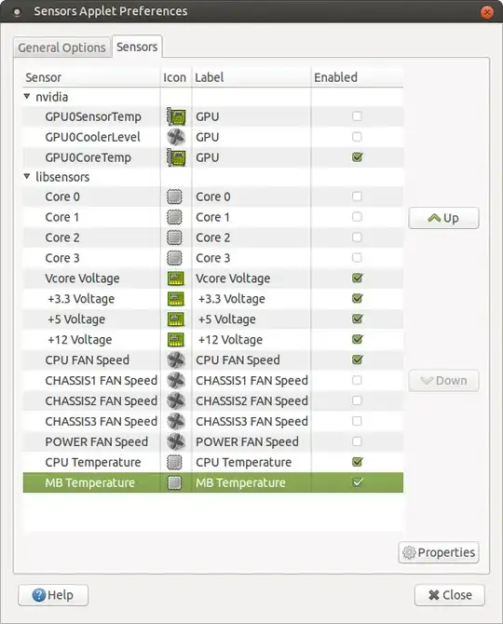
Task: Disable the CPU FAN Speed checkbox
Action: 357,359
